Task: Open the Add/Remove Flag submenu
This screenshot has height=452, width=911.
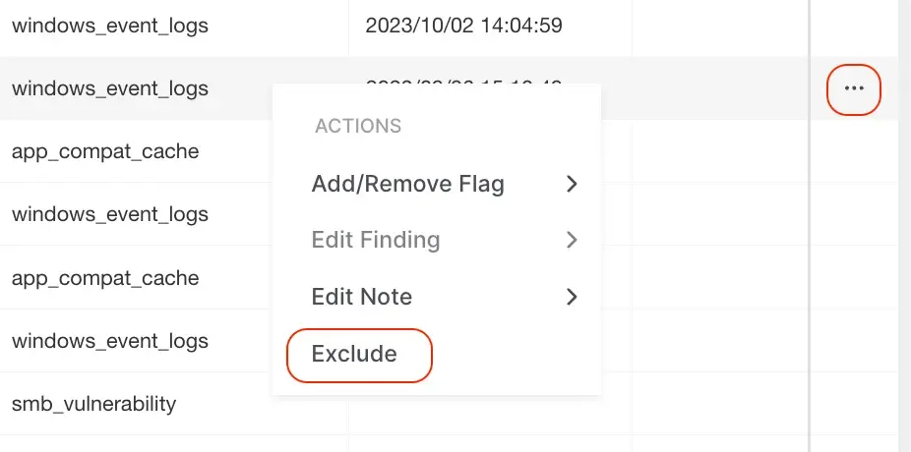Action: point(407,184)
